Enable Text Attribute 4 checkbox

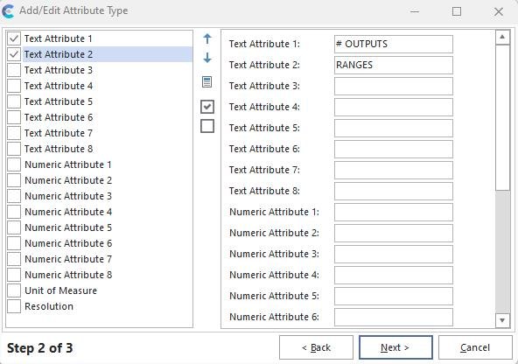pyautogui.click(x=14, y=86)
